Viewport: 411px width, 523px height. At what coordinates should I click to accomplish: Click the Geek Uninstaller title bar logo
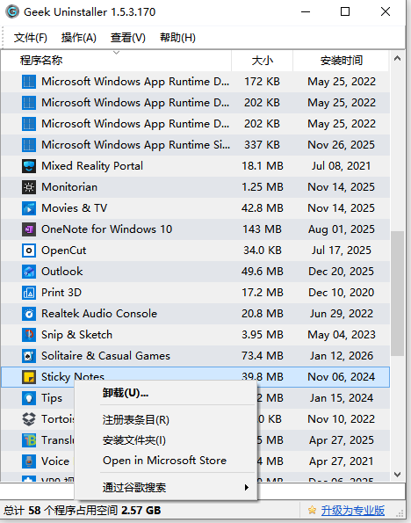12,12
